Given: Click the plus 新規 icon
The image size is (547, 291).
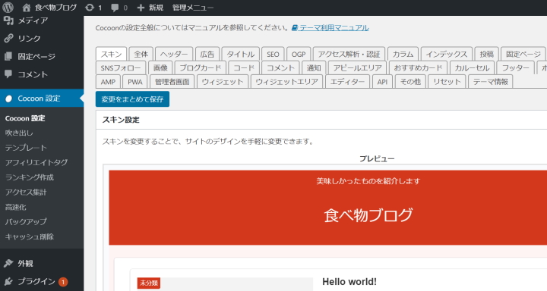Looking at the screenshot, I should point(141,8).
